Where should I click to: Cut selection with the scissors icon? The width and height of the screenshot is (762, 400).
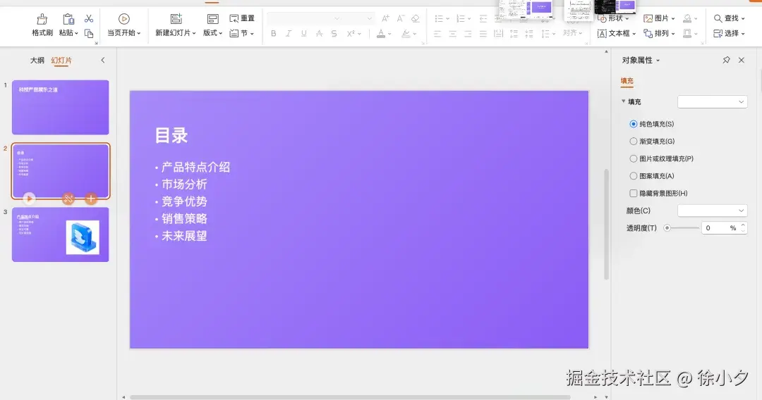(89, 18)
